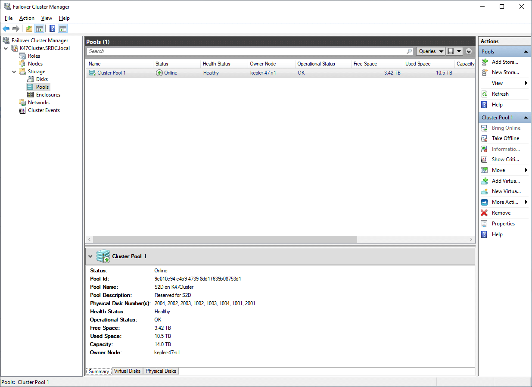Viewport: 532px width, 387px height.
Task: Open the View submenu in Actions pane
Action: (x=504, y=83)
